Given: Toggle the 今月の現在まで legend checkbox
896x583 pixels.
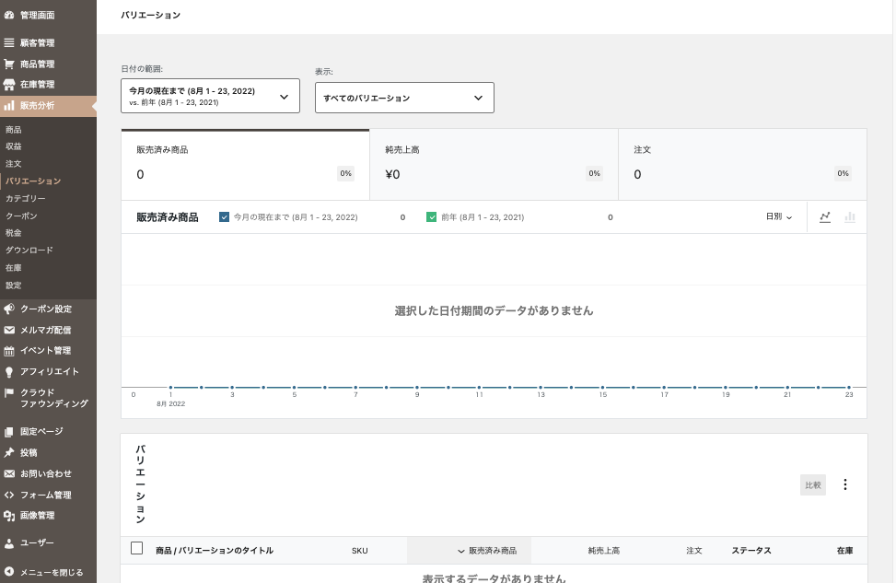Looking at the screenshot, I should tap(224, 217).
